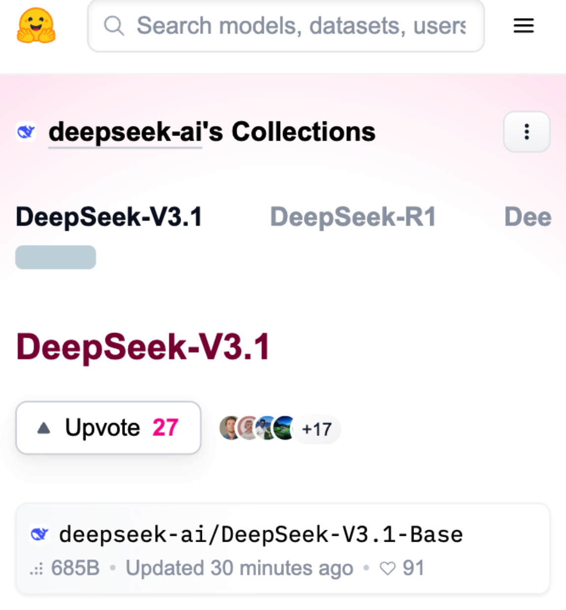Viewport: 566px width, 610px height.
Task: Expand the three-dot more options menu
Action: click(526, 132)
